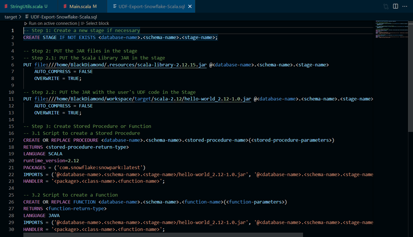Click the UDF-Export-Snowflake-Scala.sql breadcrumb item
The width and height of the screenshot is (413, 237).
(64, 17)
